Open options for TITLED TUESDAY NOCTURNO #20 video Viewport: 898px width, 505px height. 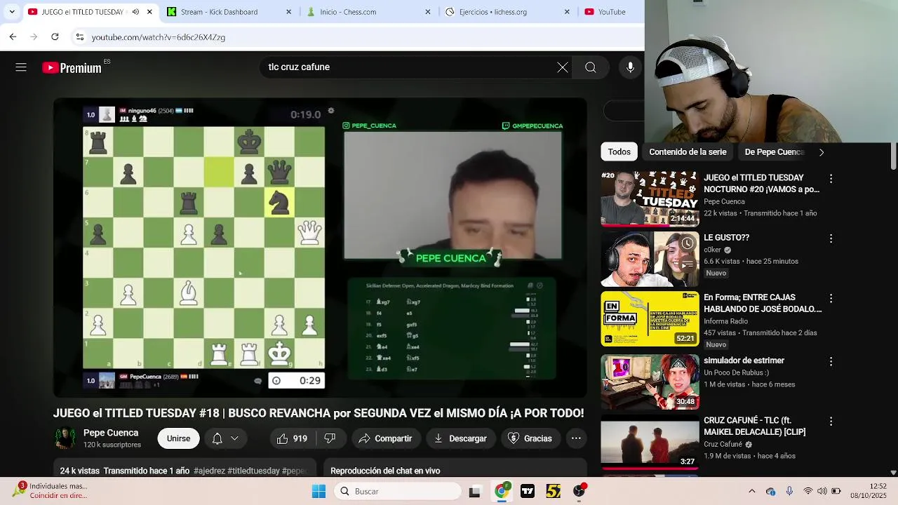[831, 179]
